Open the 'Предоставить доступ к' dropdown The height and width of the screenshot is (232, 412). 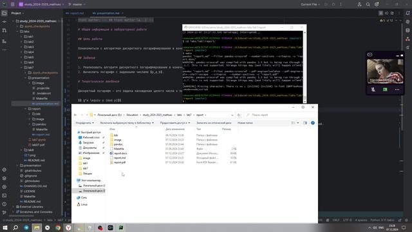pos(175,123)
